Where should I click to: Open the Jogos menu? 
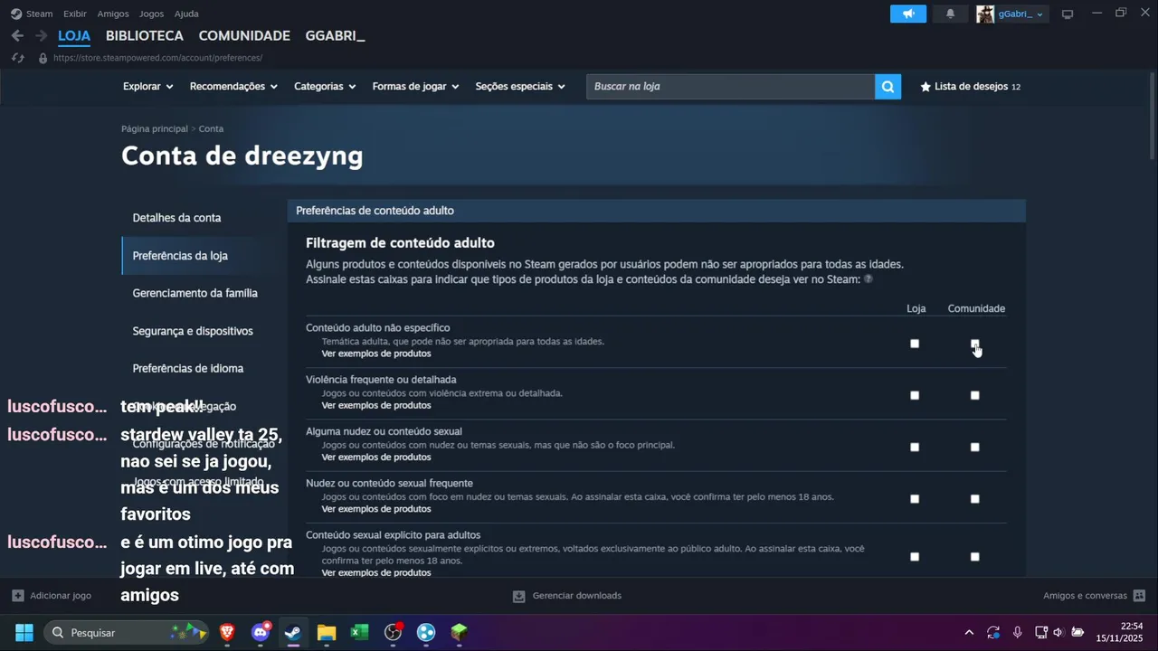(x=152, y=14)
